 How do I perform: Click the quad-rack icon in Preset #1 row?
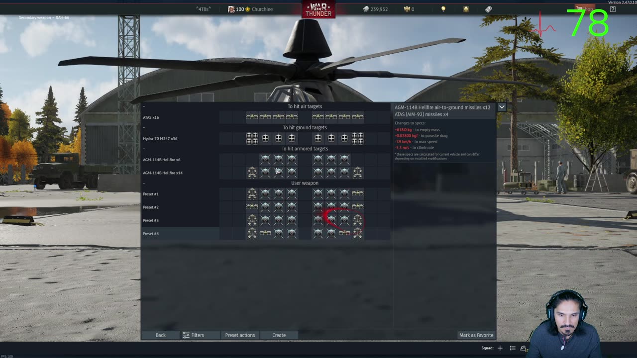tap(252, 194)
